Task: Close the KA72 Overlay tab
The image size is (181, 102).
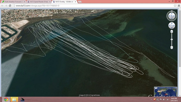Action: click(76, 2)
